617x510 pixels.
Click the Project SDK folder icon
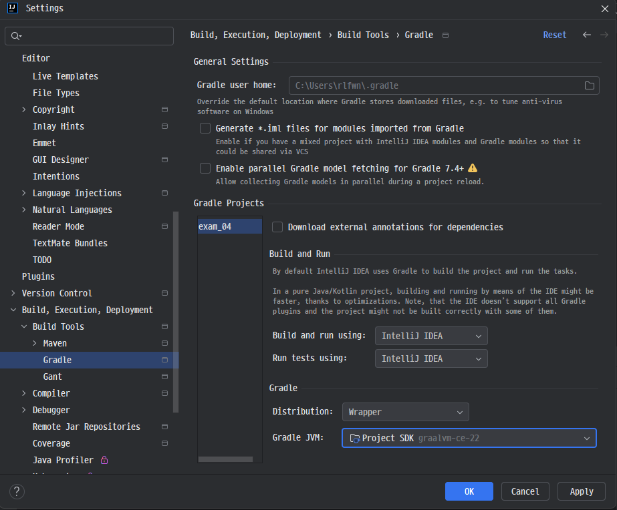pos(354,438)
